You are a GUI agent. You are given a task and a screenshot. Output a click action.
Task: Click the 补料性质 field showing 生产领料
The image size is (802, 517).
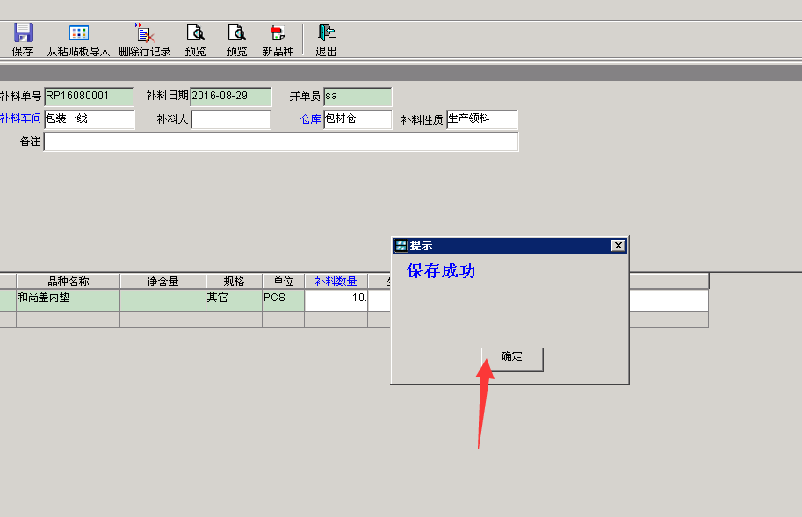click(480, 119)
